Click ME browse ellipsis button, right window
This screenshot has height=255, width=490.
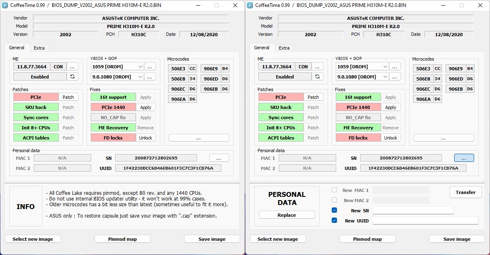(317, 66)
